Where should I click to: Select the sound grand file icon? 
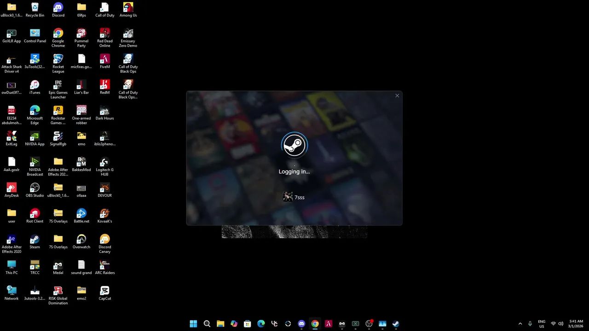click(81, 267)
